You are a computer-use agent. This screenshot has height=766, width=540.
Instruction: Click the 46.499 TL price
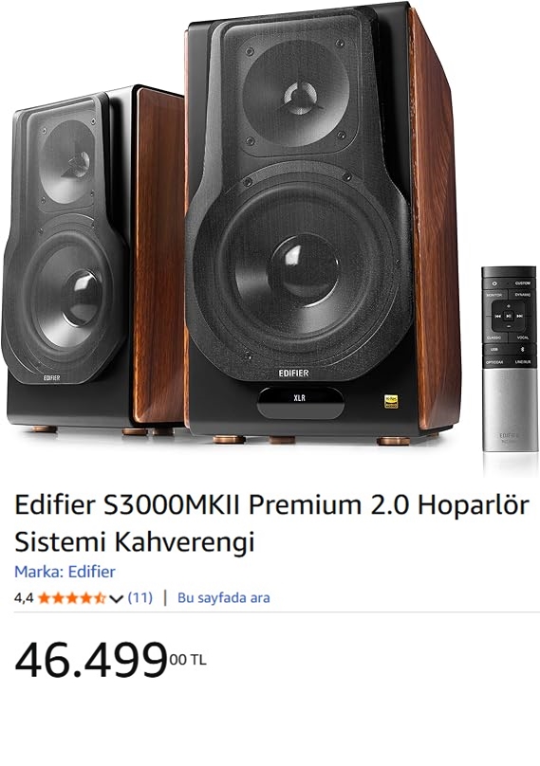point(110,661)
